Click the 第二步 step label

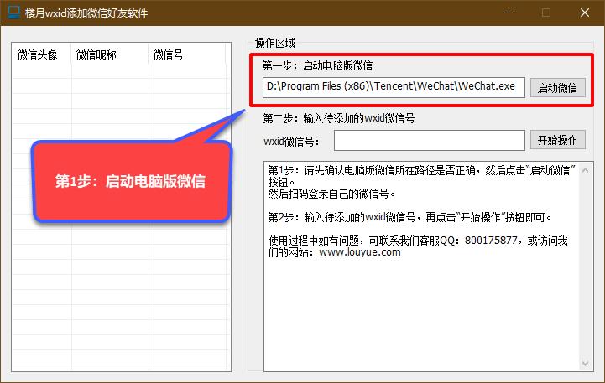click(339, 118)
